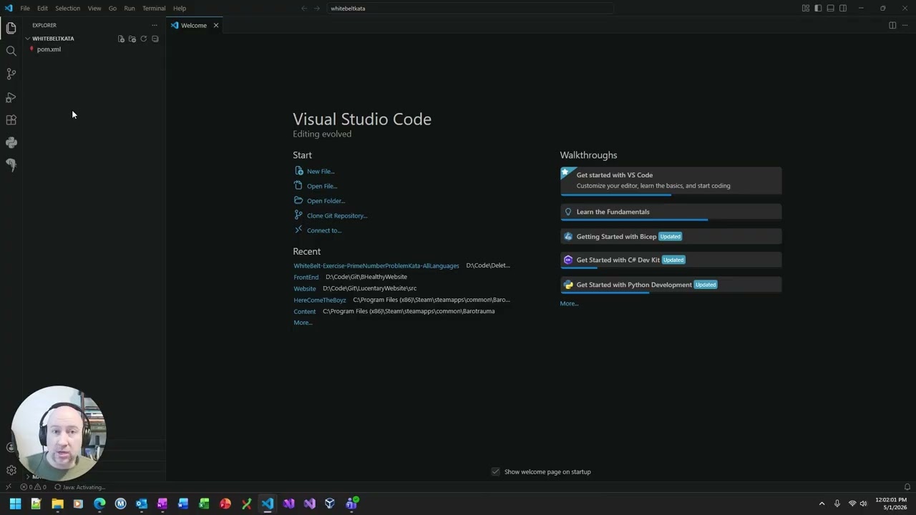Image resolution: width=916 pixels, height=515 pixels.
Task: Open Explorer views and more actions menu
Action: [x=154, y=25]
